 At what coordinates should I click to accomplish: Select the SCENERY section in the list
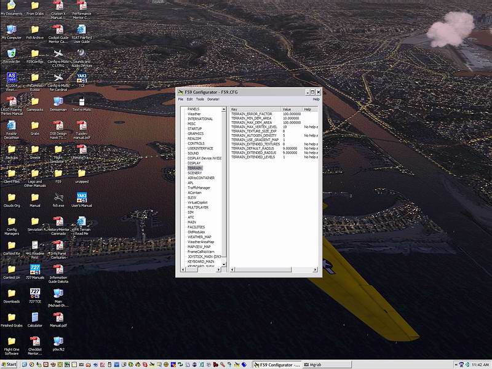194,173
